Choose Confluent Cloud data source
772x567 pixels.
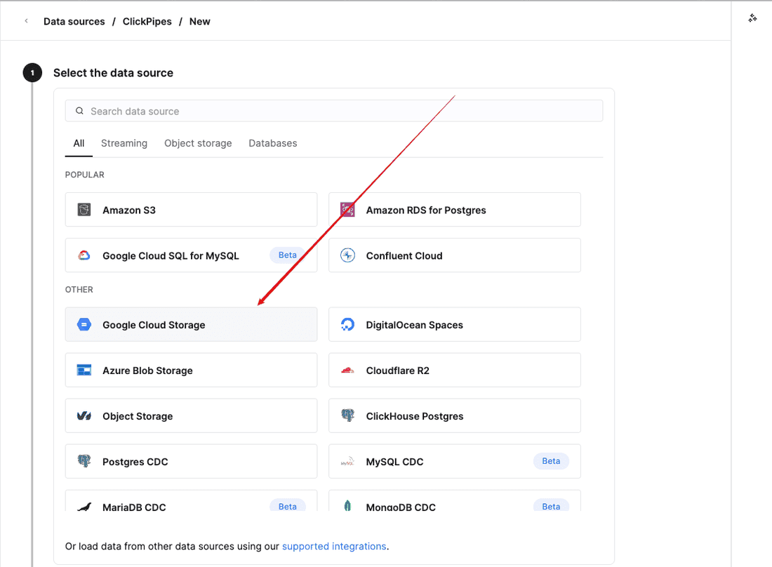(x=455, y=255)
